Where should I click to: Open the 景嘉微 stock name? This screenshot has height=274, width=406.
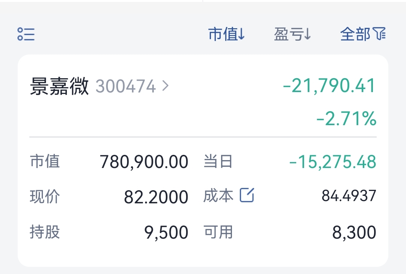(x=59, y=86)
